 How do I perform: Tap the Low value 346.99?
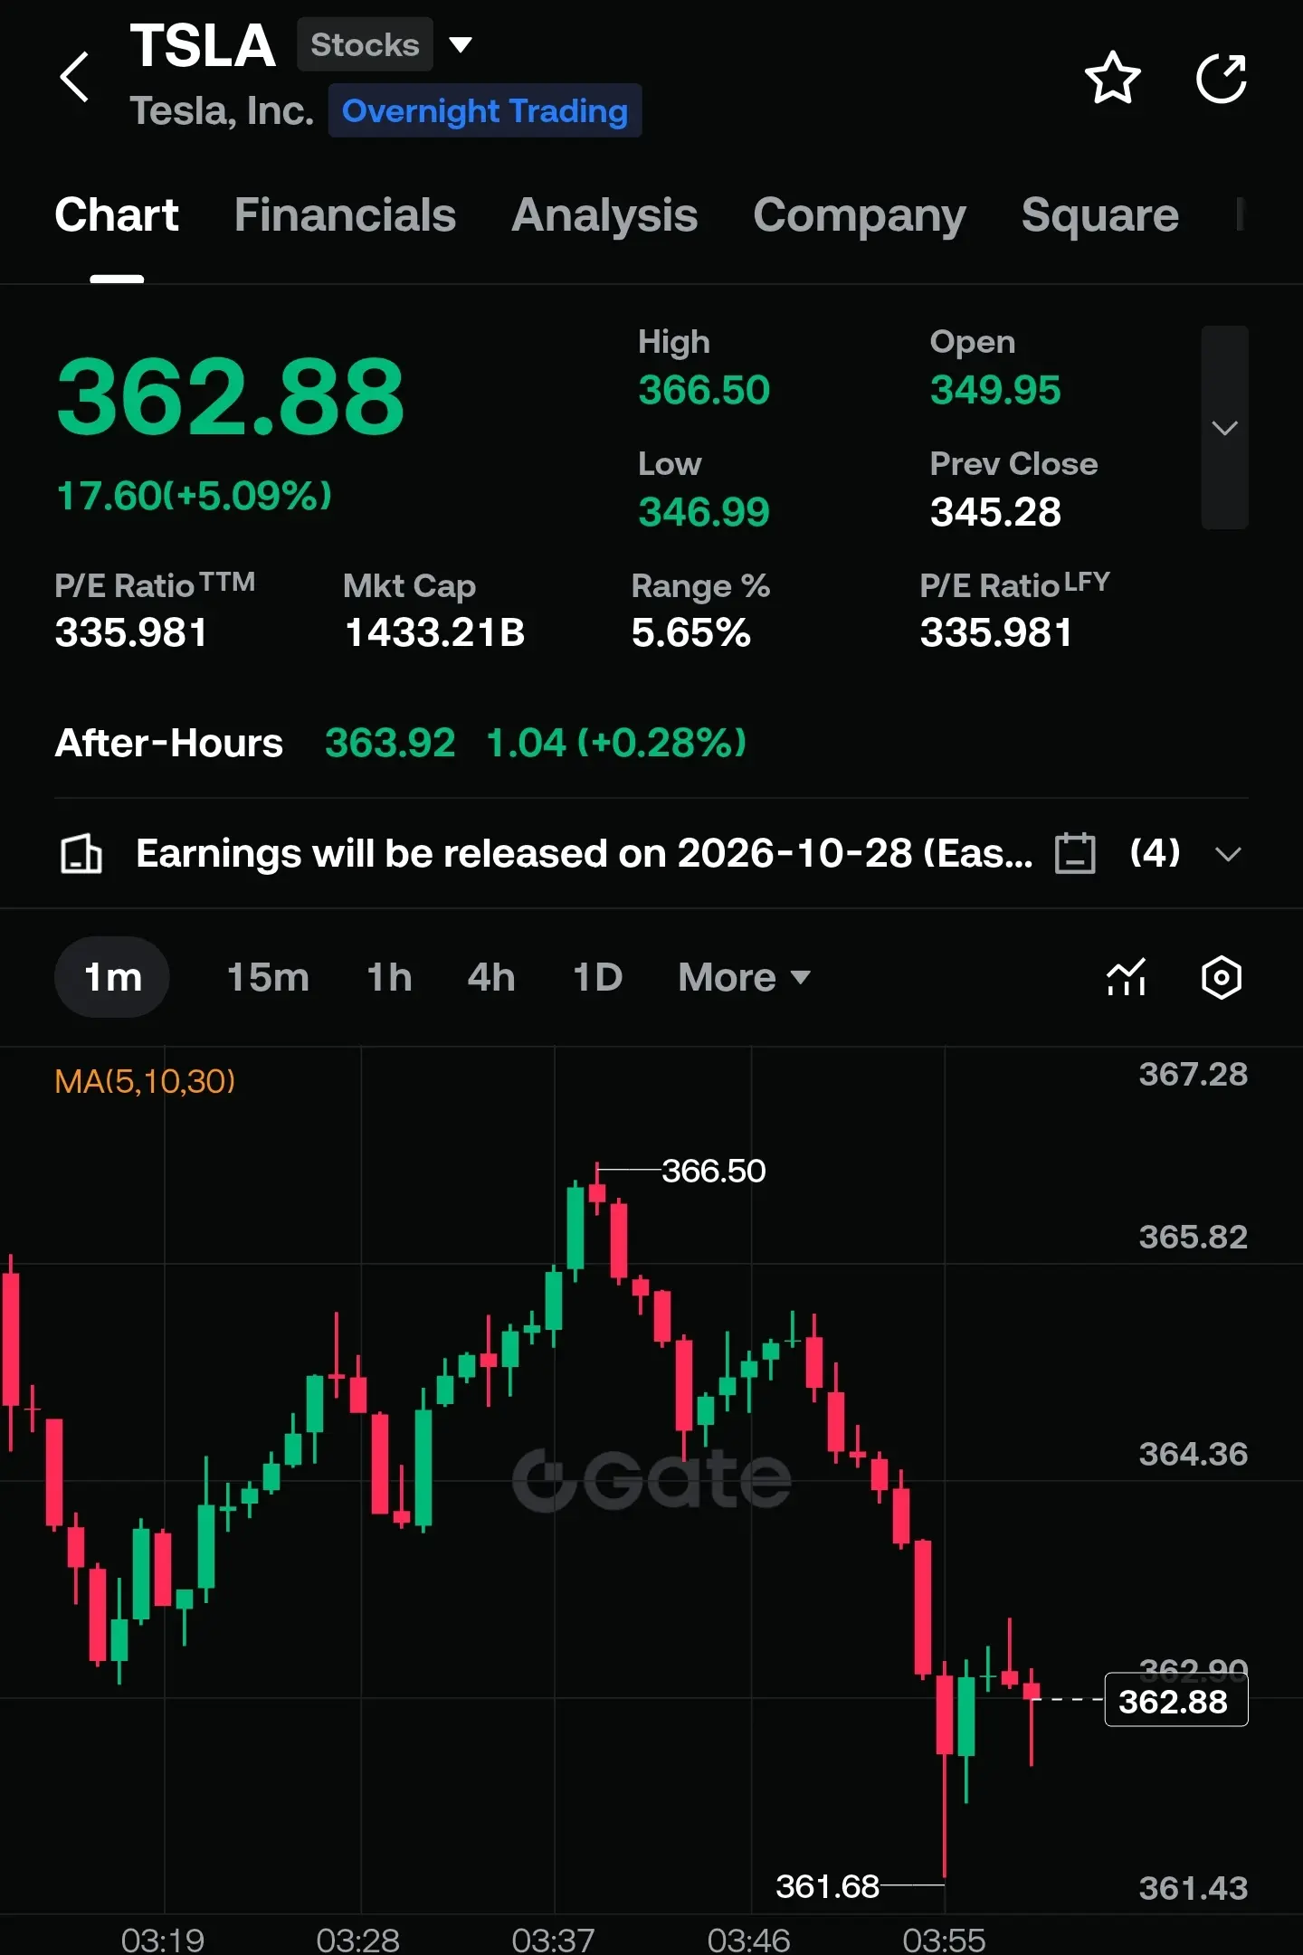pos(704,512)
